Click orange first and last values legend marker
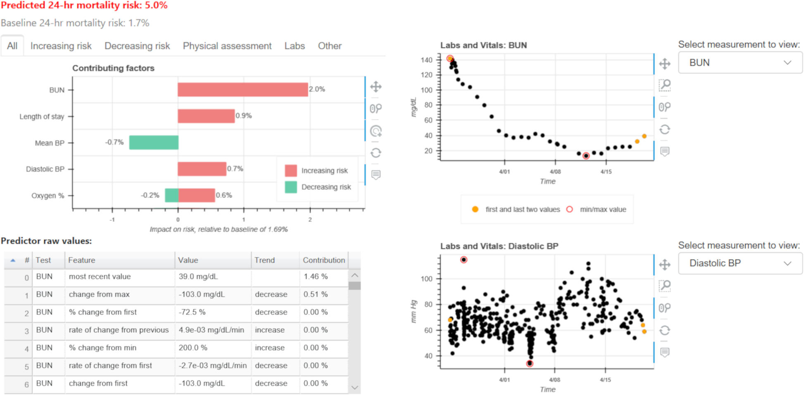804x395 pixels. coord(475,209)
